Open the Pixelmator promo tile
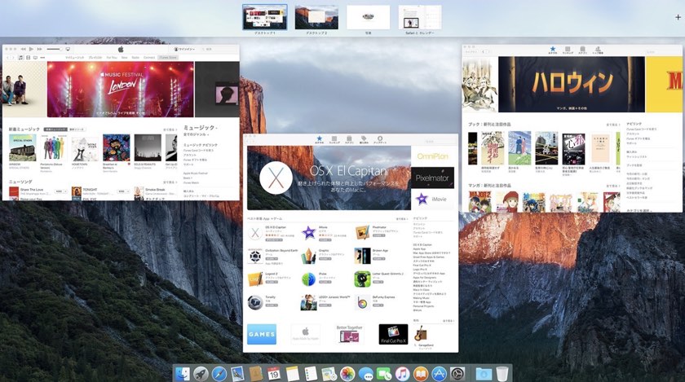The image size is (685, 382). 432,178
